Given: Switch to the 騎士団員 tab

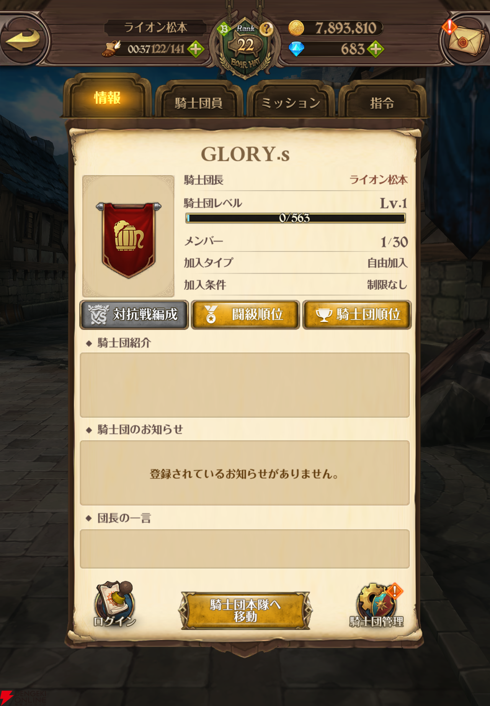Looking at the screenshot, I should [x=199, y=102].
